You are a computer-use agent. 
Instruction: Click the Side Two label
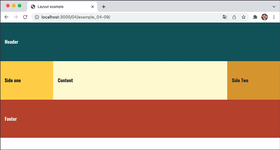click(240, 80)
